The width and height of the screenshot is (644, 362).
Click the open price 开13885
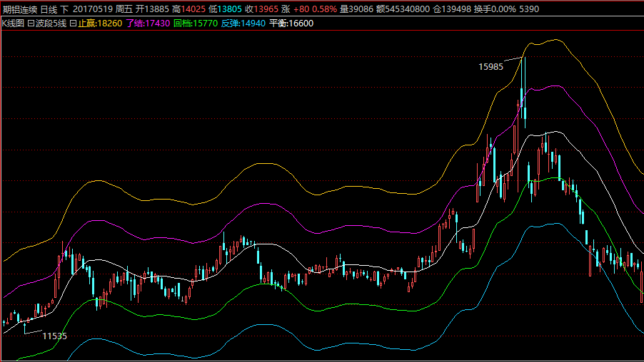coord(152,9)
